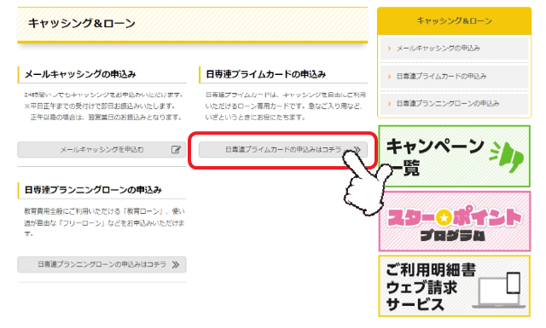Image resolution: width=546 pixels, height=328 pixels.
Task: Click heading 日専連プライムカードの申込み
Action: click(x=266, y=74)
